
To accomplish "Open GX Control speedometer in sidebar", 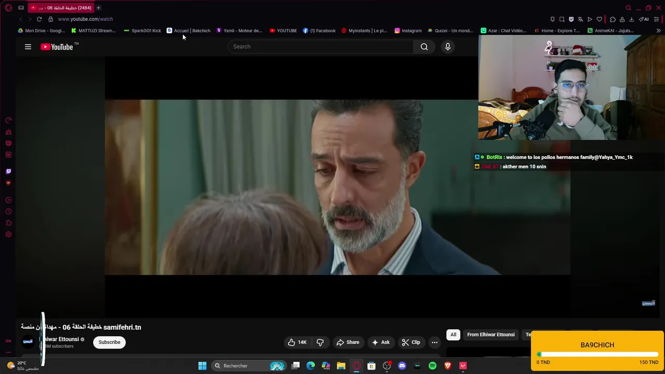I will [x=8, y=121].
